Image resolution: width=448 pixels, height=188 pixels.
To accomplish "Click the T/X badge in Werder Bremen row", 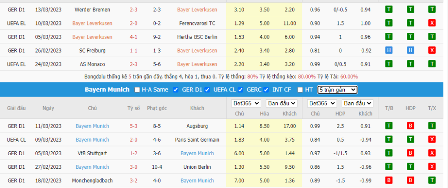I will (x=432, y=10).
